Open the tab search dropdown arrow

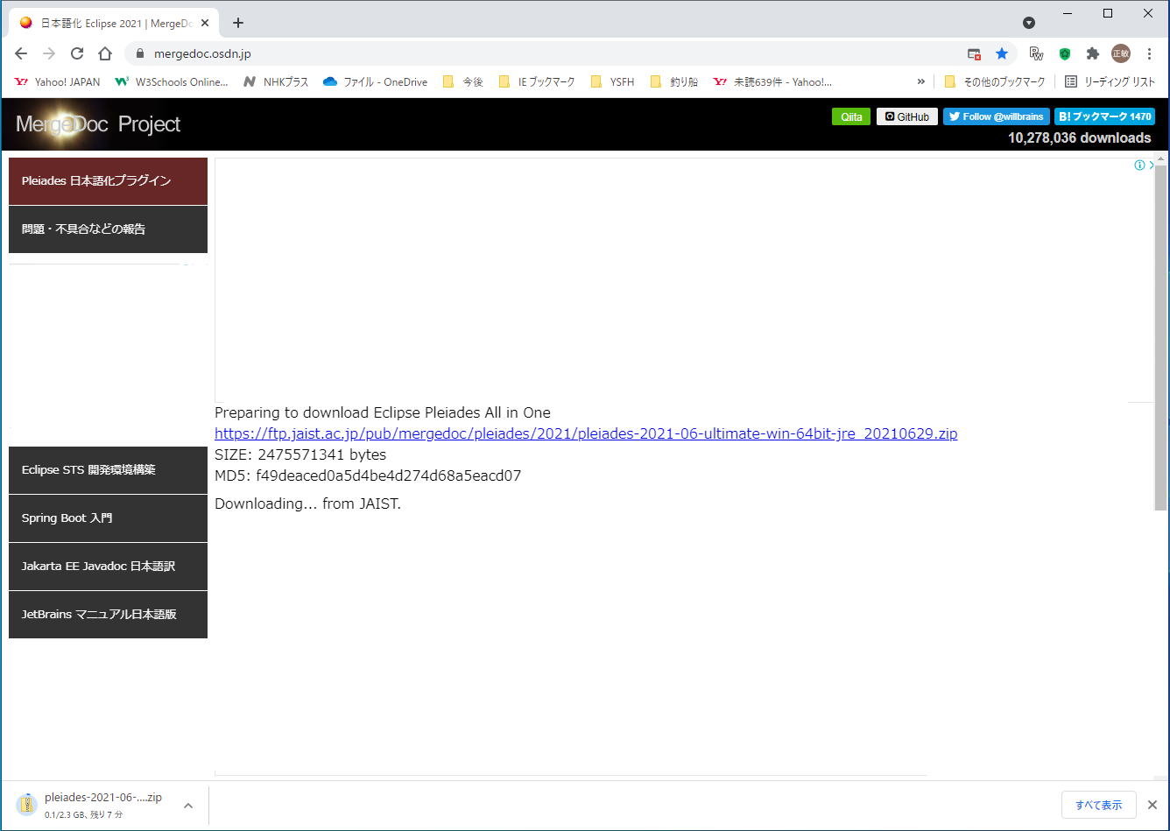pyautogui.click(x=1029, y=23)
